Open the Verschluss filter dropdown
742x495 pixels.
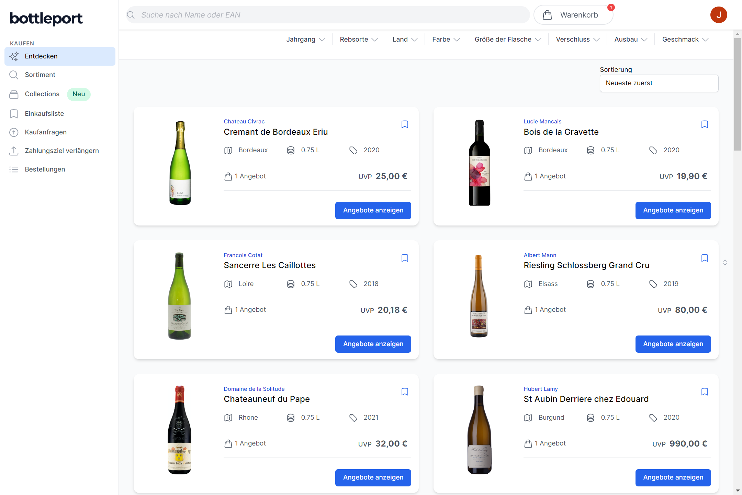pyautogui.click(x=578, y=40)
